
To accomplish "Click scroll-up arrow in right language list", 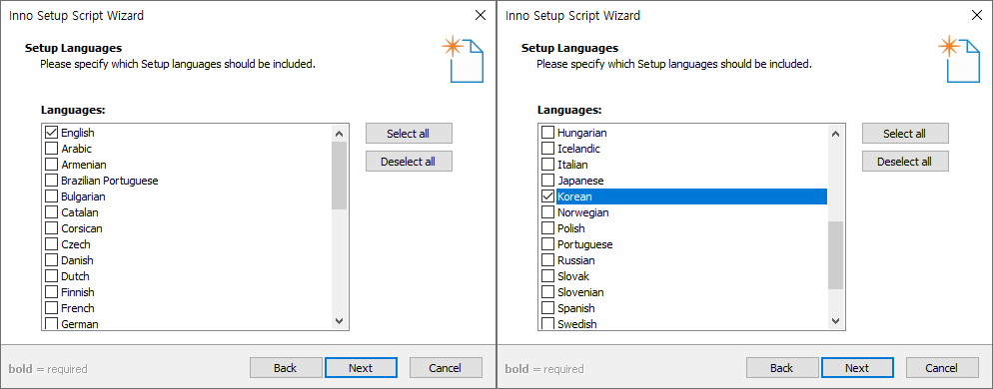I will pos(835,134).
